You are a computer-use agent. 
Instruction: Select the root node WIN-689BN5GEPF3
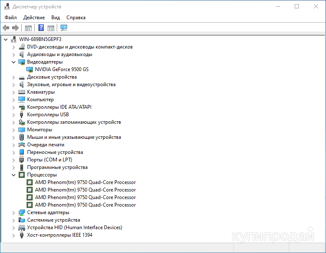pos(40,39)
